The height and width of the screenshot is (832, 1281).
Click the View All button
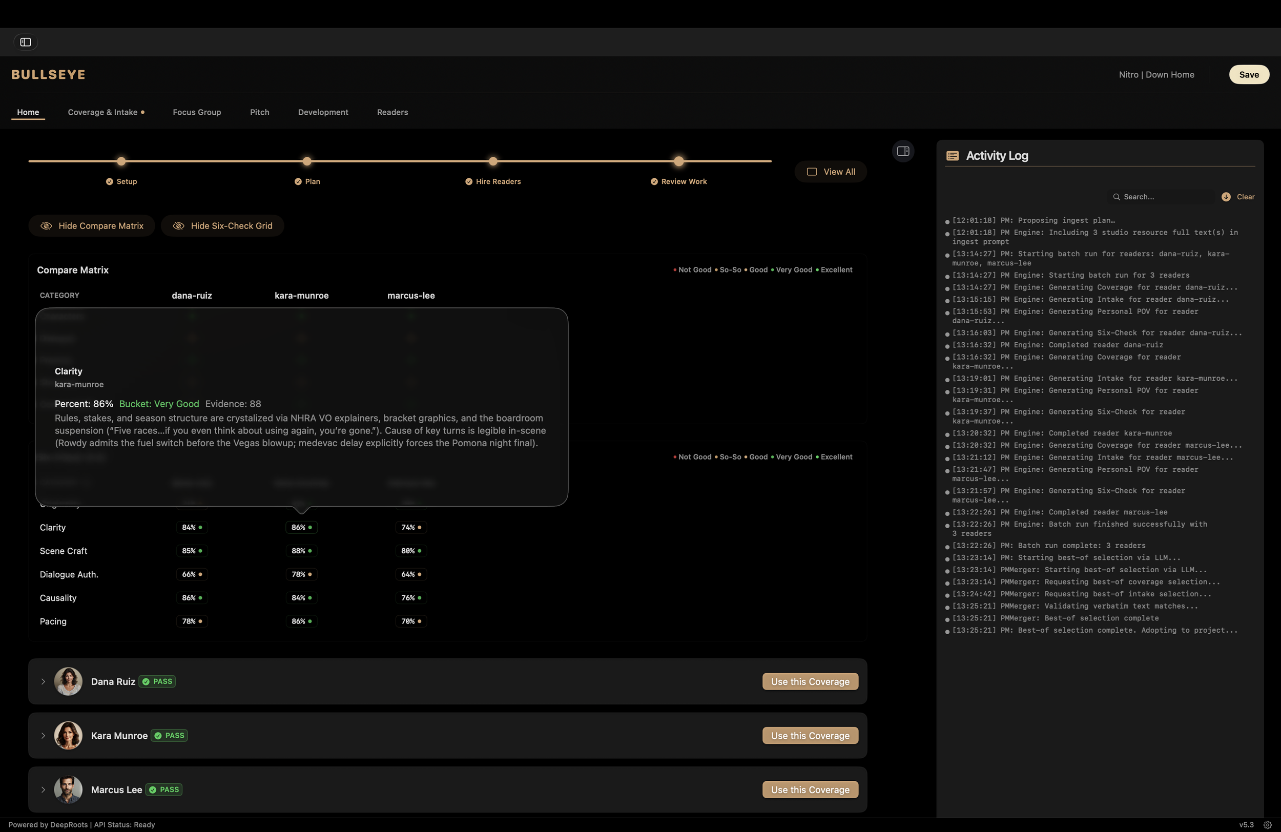[831, 172]
